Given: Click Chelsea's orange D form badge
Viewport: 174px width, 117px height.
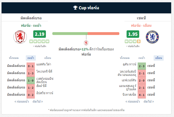Looking at the screenshot, I should tap(139, 41).
